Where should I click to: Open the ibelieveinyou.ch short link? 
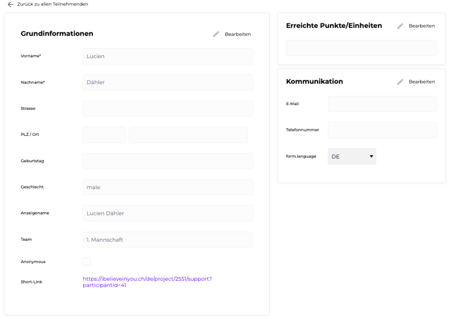[x=147, y=282]
